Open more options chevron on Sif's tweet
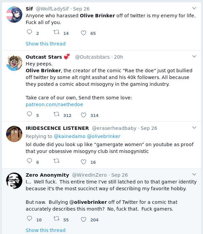The width and height of the screenshot is (203, 234). 194,8
